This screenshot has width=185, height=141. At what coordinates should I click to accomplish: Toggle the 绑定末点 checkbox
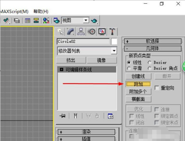point(157,122)
